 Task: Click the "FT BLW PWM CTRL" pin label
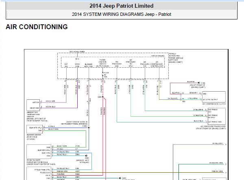(x=42, y=170)
